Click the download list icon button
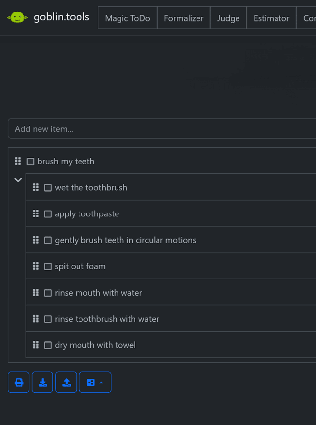This screenshot has height=425, width=316. coord(42,382)
